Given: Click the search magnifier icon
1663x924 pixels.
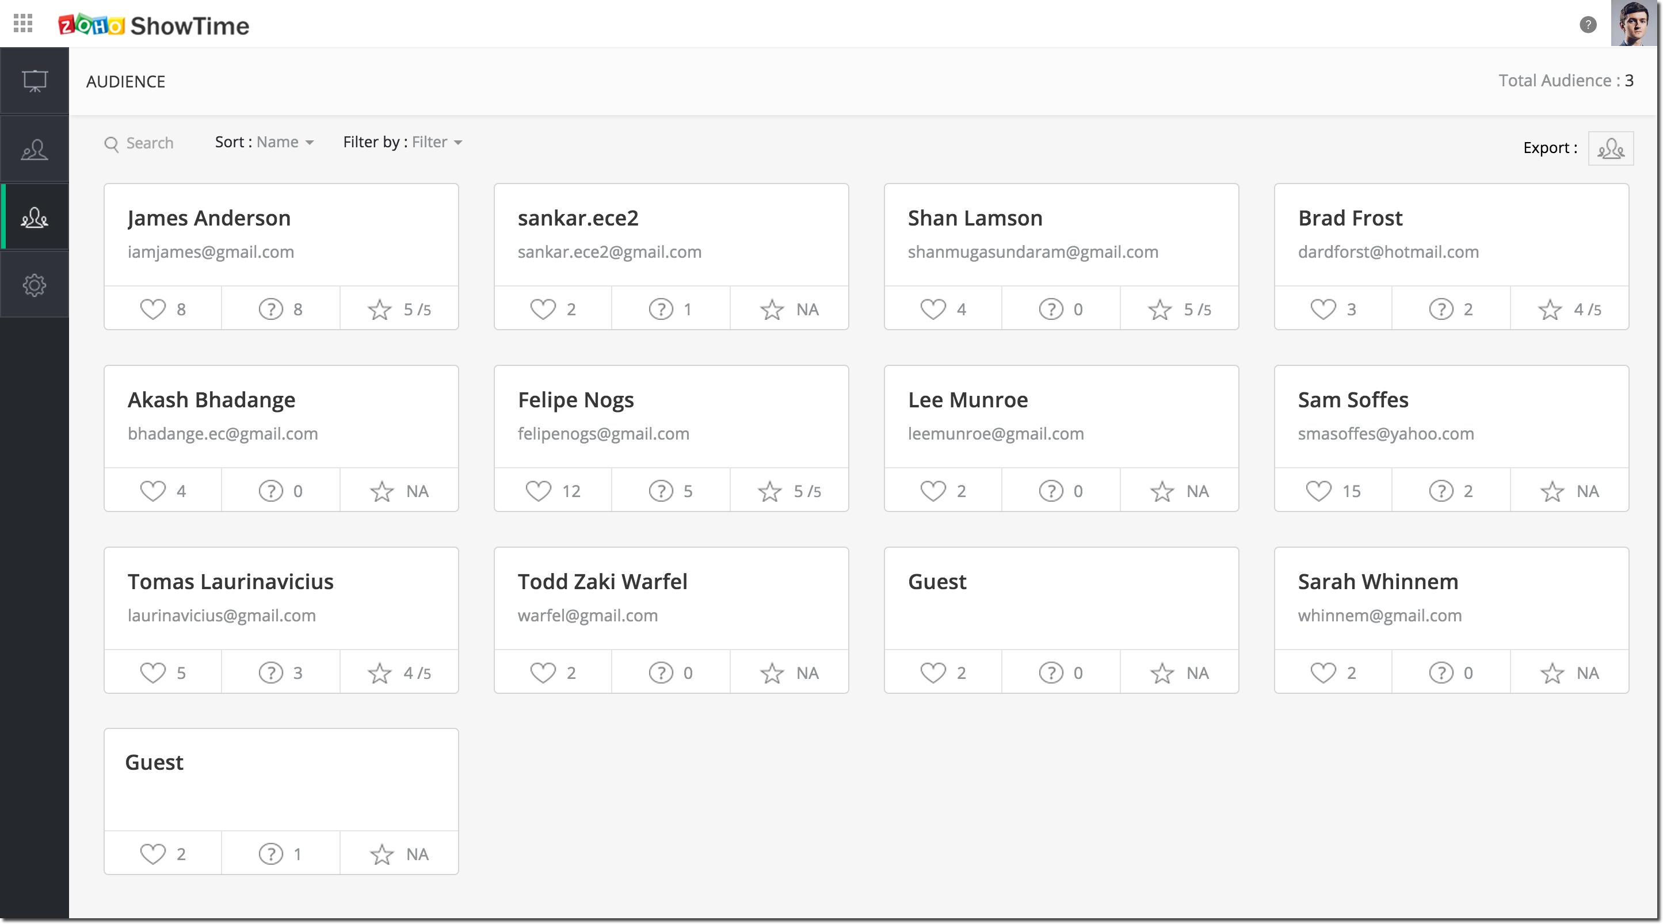Looking at the screenshot, I should pos(112,143).
